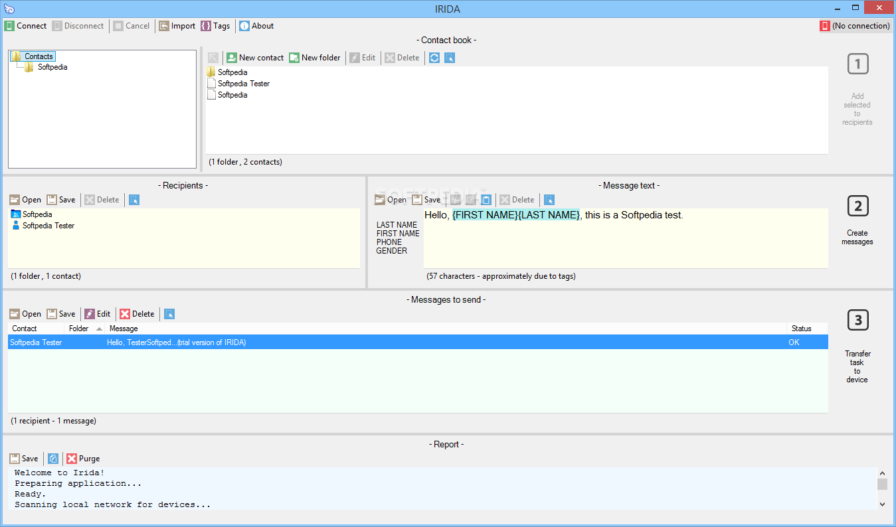Click the select-all icon in Message text toolbar
Image resolution: width=896 pixels, height=527 pixels.
point(549,200)
